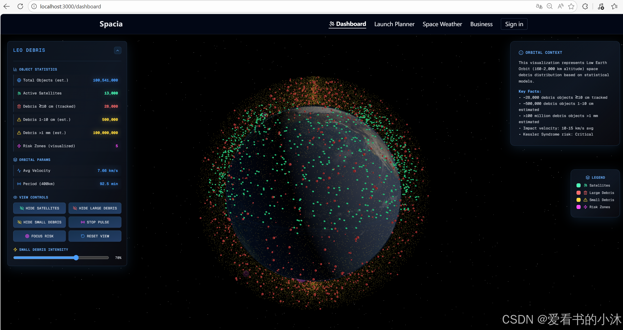This screenshot has width=623, height=330.
Task: Open the Launch Planner tab
Action: [394, 24]
